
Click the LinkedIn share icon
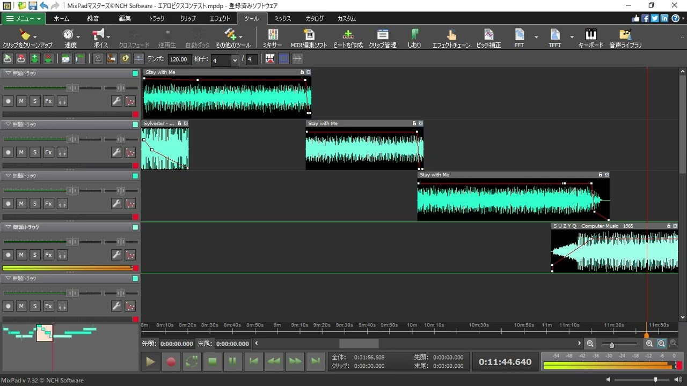pyautogui.click(x=664, y=18)
